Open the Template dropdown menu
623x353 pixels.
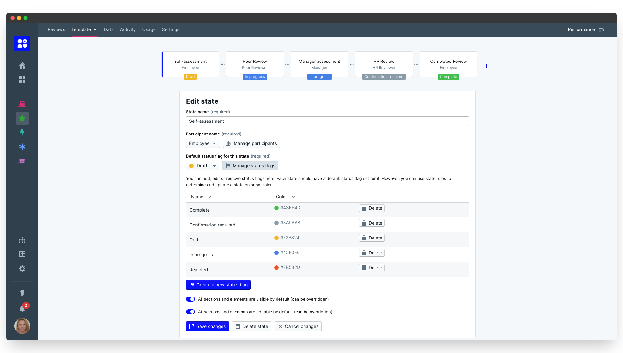coord(84,29)
